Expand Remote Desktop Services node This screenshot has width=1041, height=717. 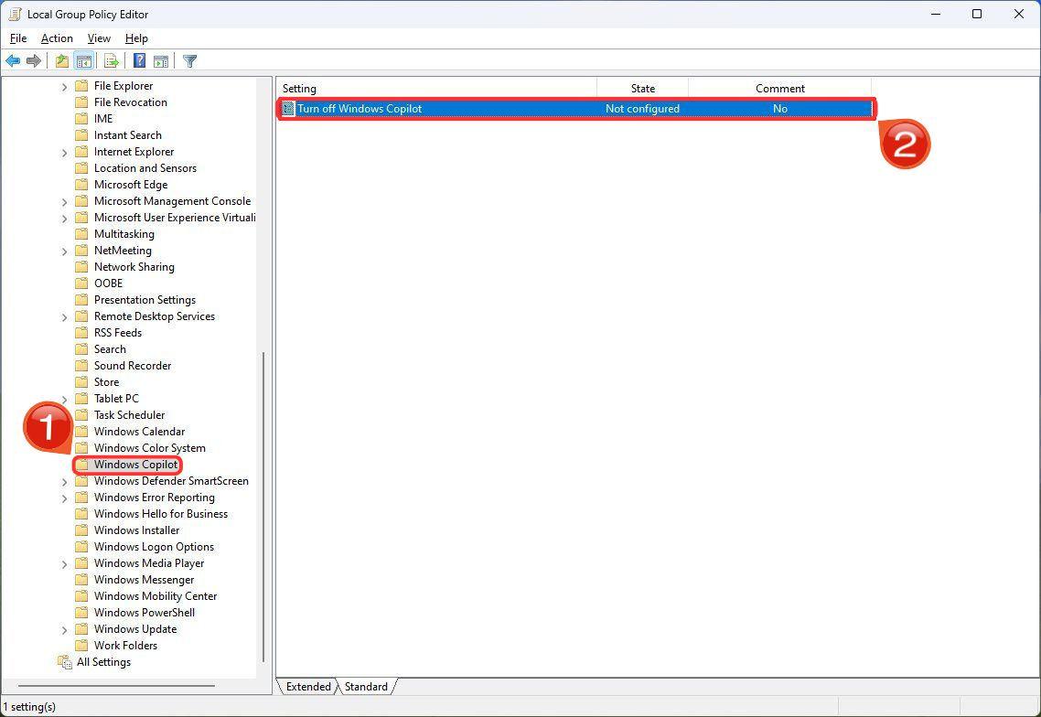click(64, 317)
